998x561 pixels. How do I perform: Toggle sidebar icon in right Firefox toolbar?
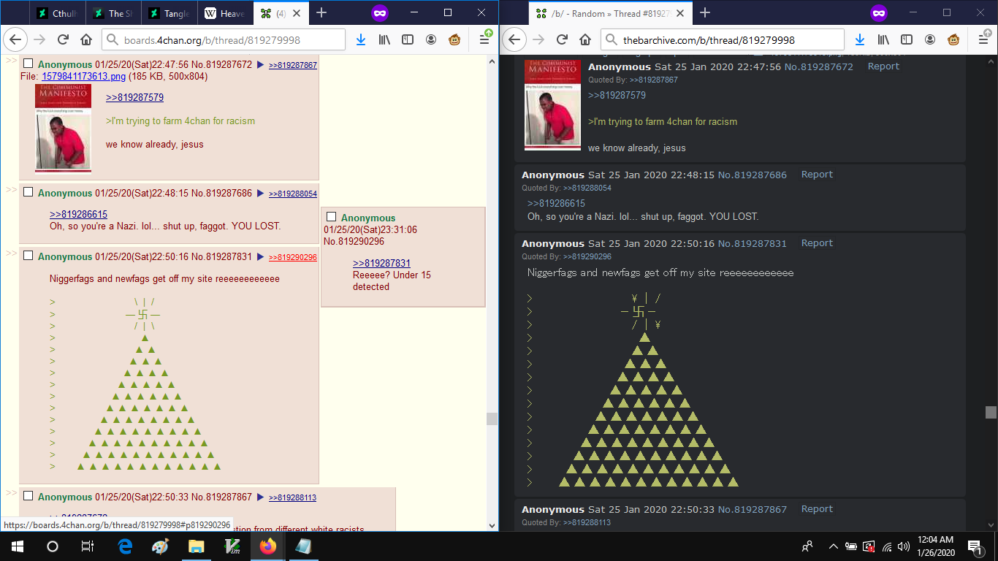pos(907,40)
